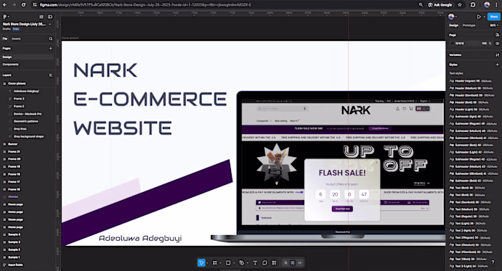Switch to the Design tab in right panel
The image size is (502, 271).
(454, 25)
